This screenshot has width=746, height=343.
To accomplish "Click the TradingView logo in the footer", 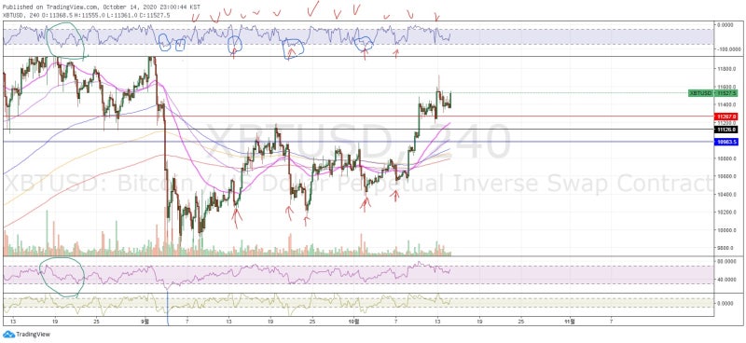I will [26, 335].
